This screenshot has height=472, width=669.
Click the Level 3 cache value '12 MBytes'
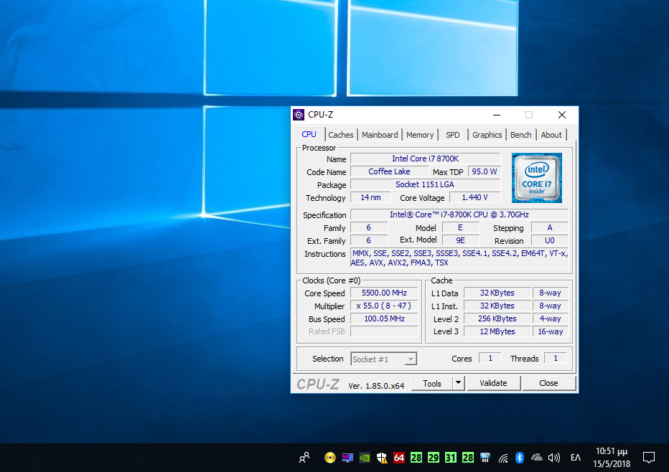coord(497,331)
